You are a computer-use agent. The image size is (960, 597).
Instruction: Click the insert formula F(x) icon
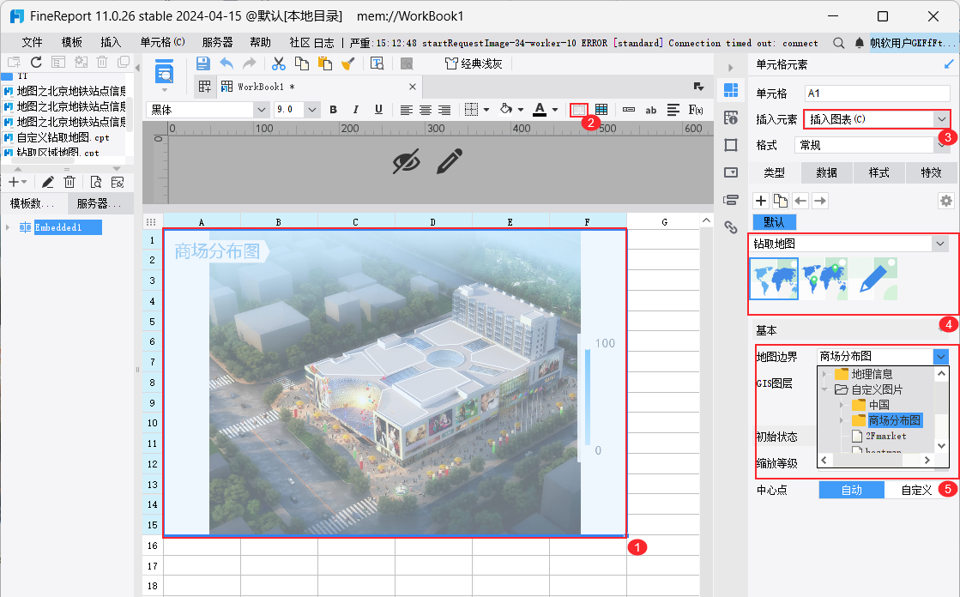pos(696,110)
